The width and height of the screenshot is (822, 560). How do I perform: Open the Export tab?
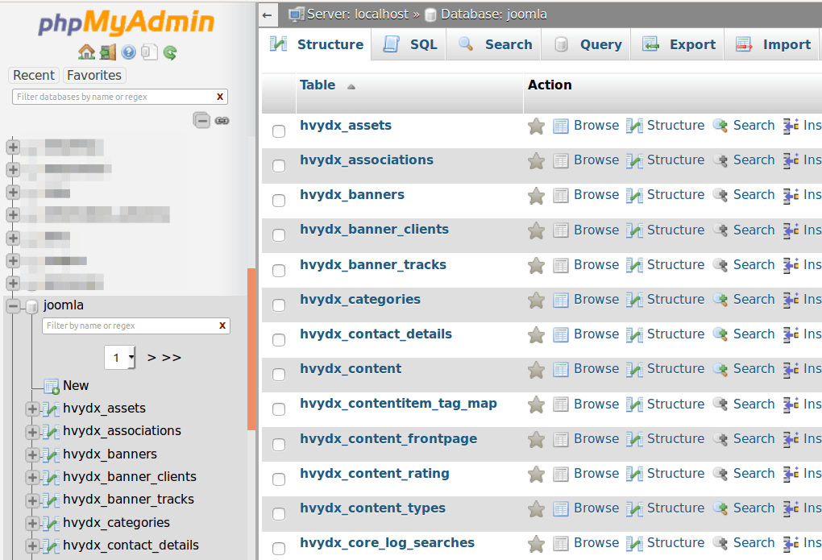[x=679, y=44]
